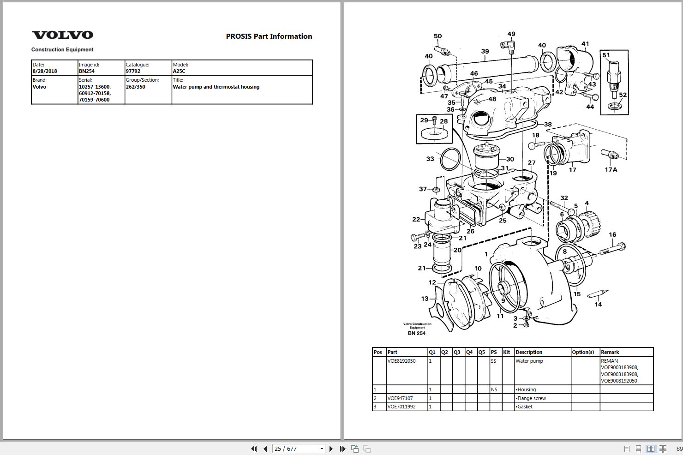Viewport: 683px width, 455px height.
Task: Go back to the previous view
Action: click(354, 448)
